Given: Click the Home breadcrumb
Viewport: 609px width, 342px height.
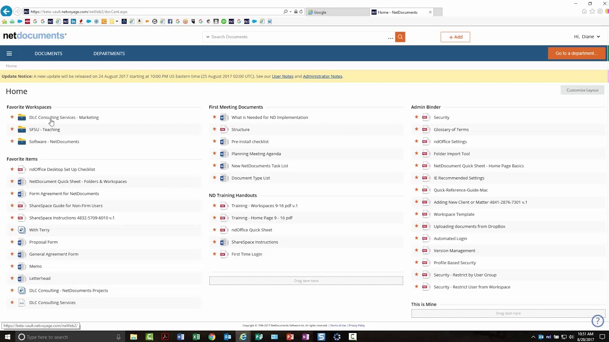Looking at the screenshot, I should click(11, 66).
